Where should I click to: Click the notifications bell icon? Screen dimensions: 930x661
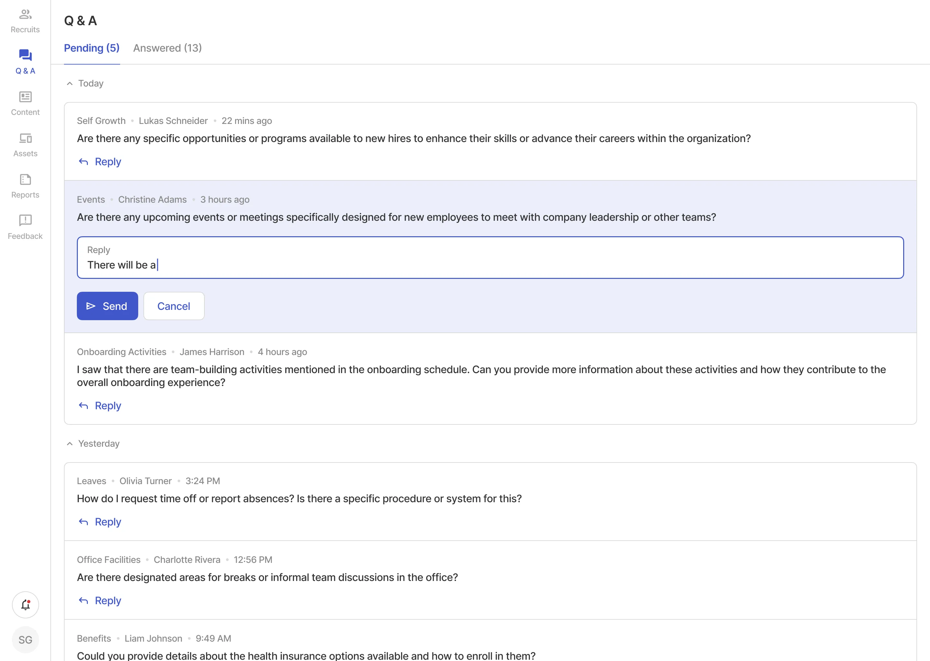(25, 605)
